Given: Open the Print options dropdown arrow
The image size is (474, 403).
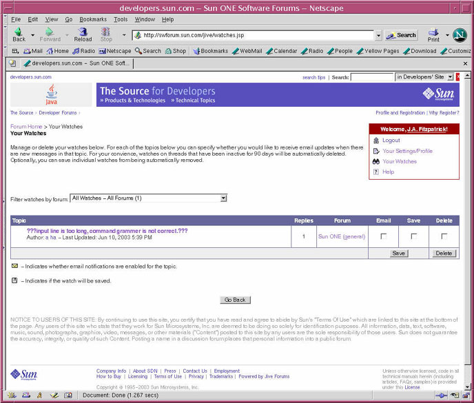Looking at the screenshot, I should click(447, 35).
